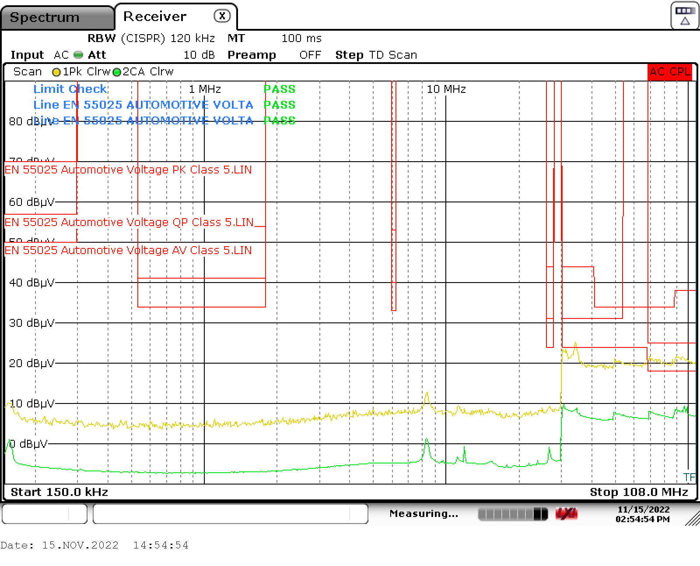This screenshot has height=566, width=700.
Task: Click the green PASS status beside Limit Check
Action: 280,89
